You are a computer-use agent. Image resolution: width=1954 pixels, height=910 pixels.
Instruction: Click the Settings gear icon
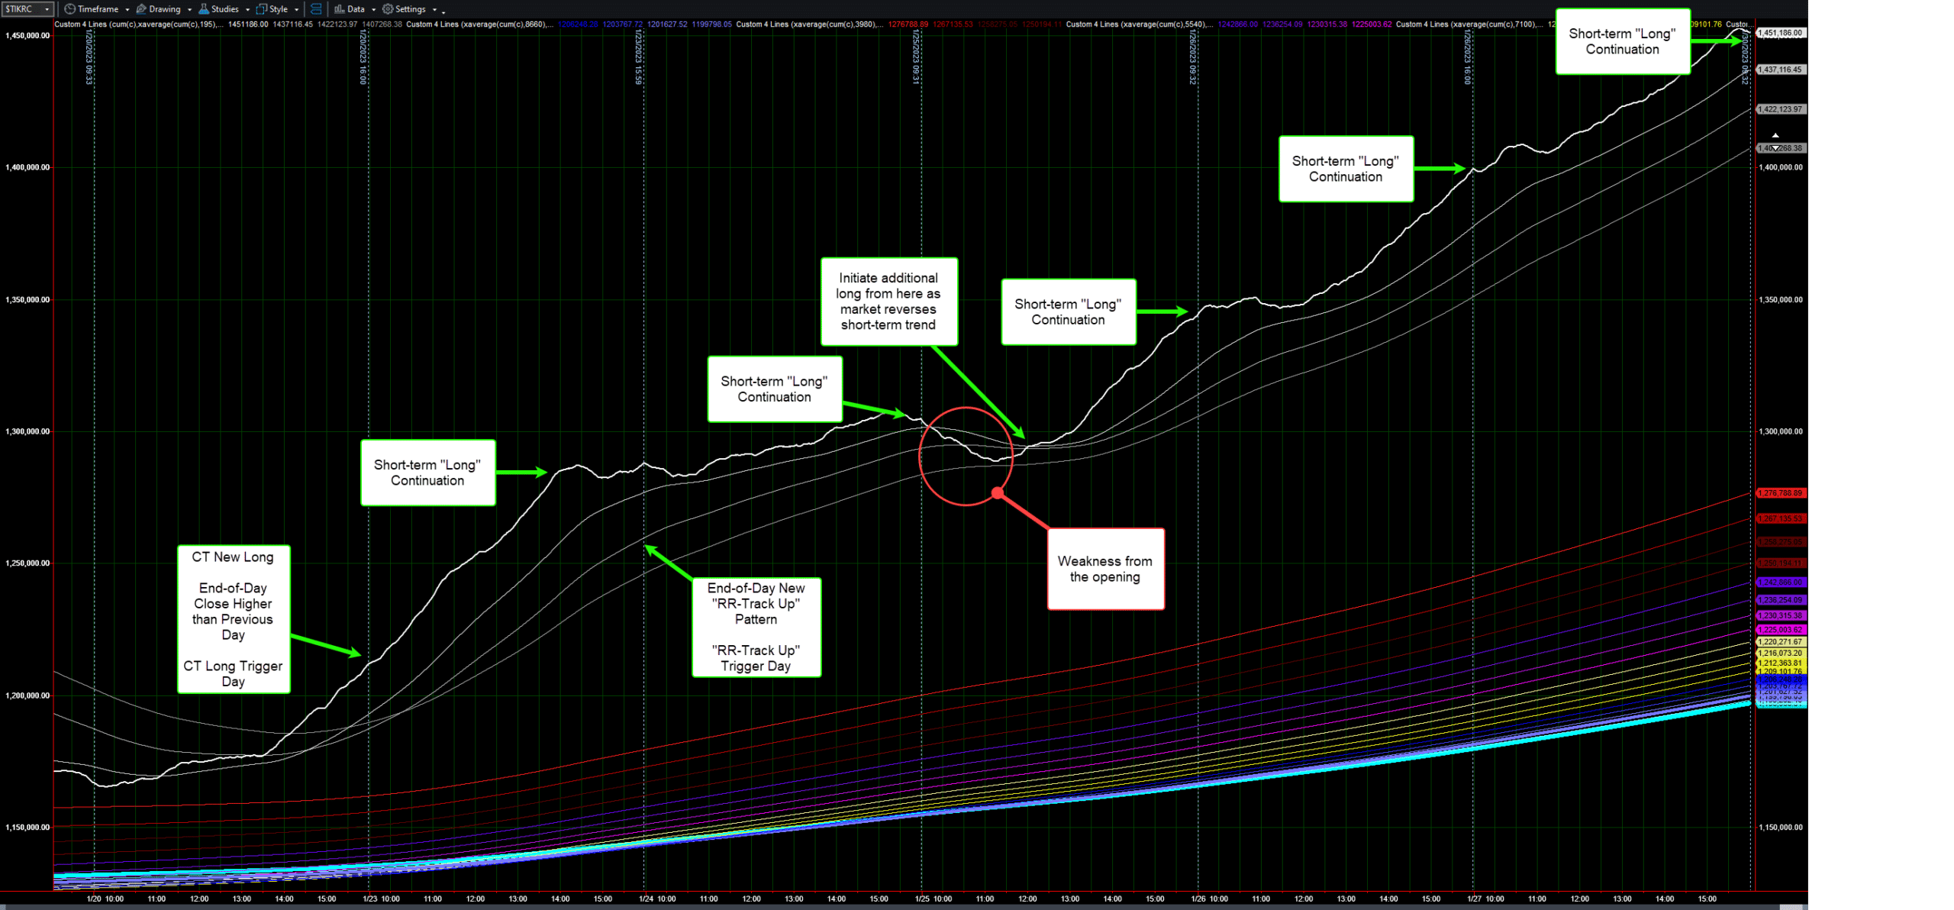388,9
